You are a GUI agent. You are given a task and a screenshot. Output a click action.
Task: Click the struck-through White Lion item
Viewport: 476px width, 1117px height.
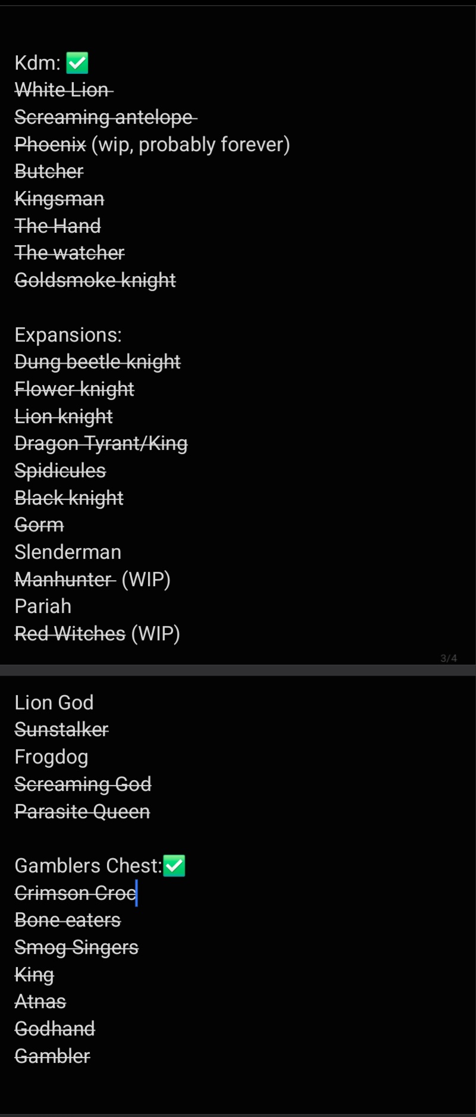[64, 90]
